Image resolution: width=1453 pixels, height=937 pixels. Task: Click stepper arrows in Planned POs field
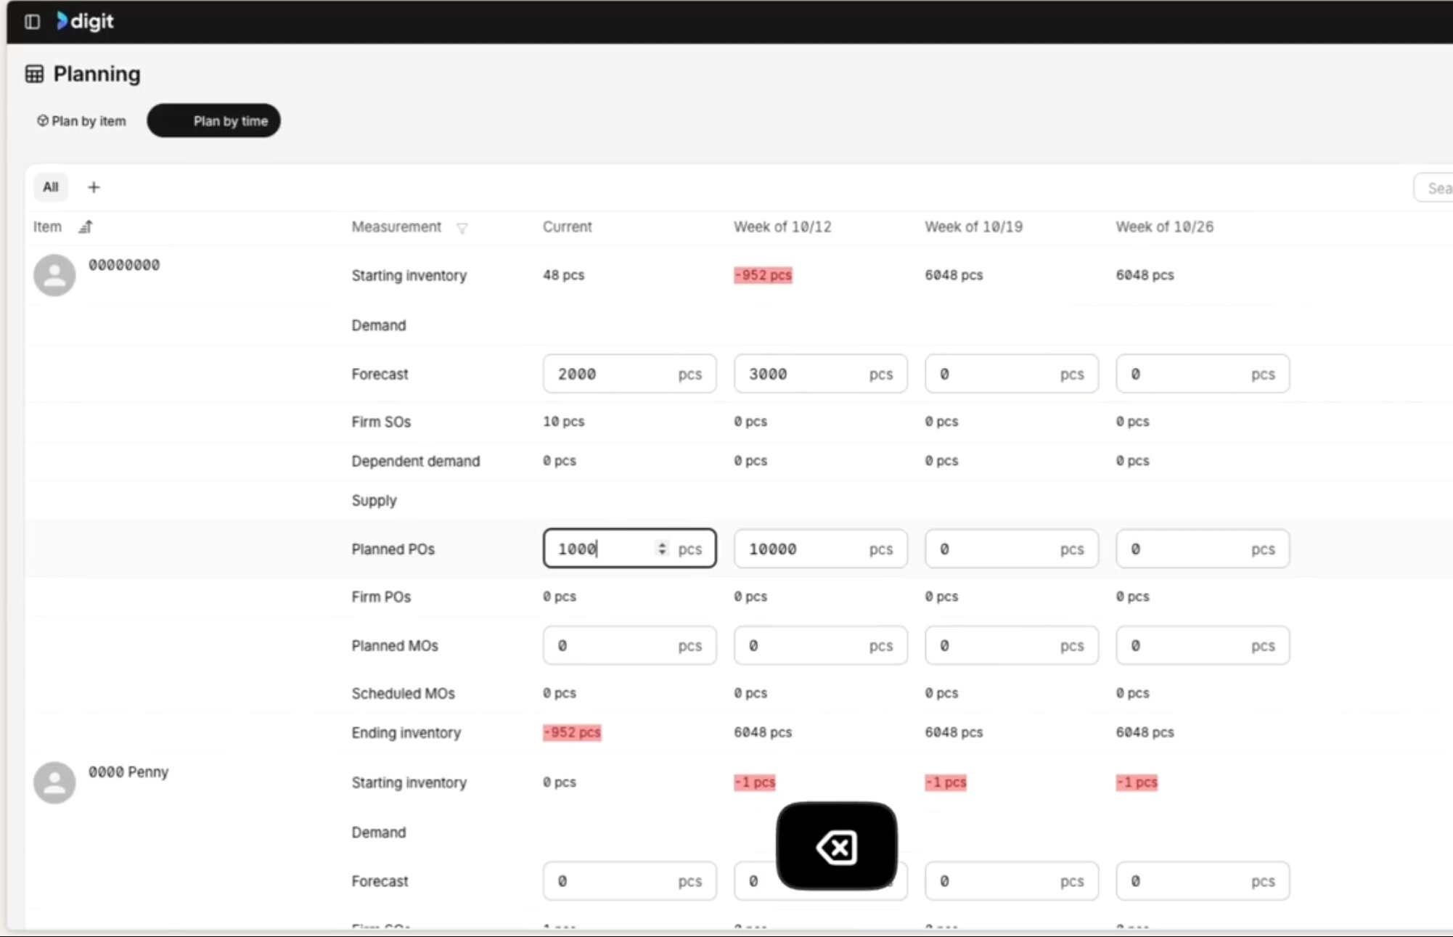pos(661,549)
